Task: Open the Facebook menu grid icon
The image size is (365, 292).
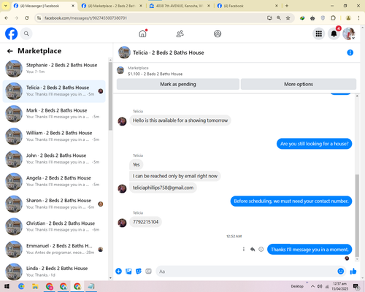Action: [x=319, y=34]
